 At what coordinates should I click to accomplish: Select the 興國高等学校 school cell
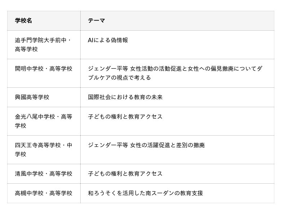click(x=32, y=97)
